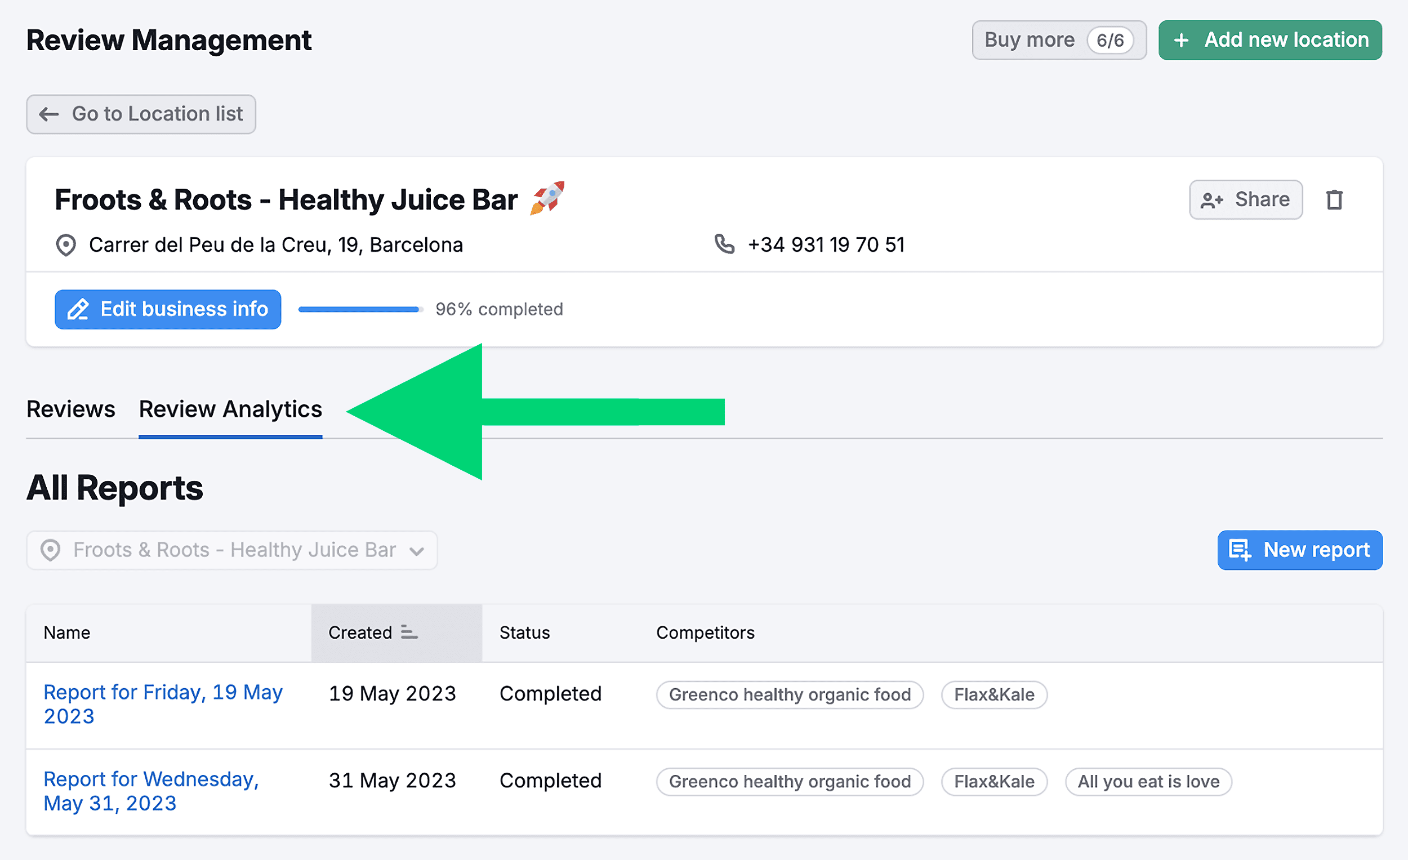Click the 96% completion progress bar
Screen dimensions: 1408x860
(x=360, y=310)
